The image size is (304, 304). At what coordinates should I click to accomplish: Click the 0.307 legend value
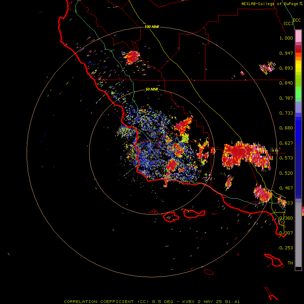pos(286,233)
